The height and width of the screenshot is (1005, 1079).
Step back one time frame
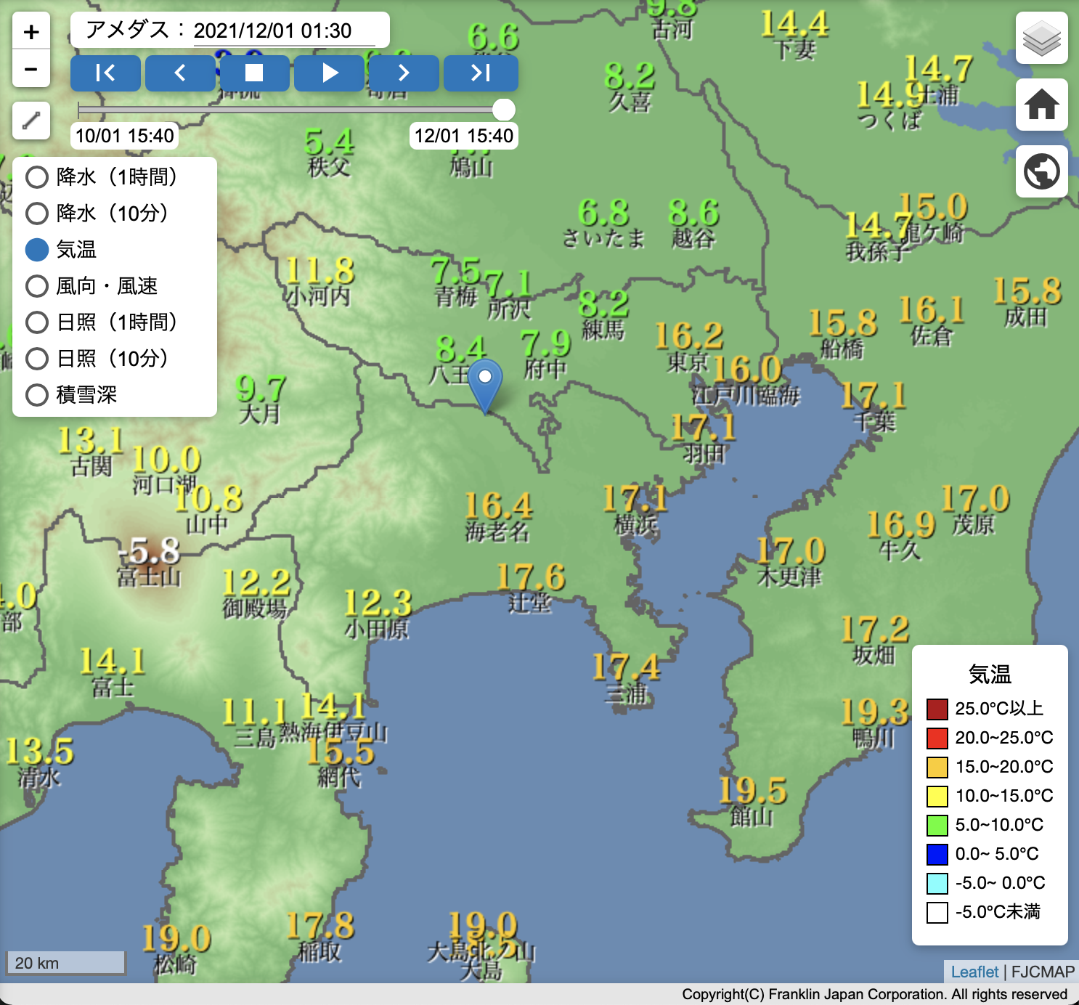click(180, 73)
